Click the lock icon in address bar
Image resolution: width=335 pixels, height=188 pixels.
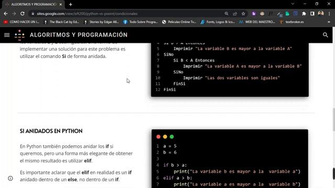tap(32, 14)
